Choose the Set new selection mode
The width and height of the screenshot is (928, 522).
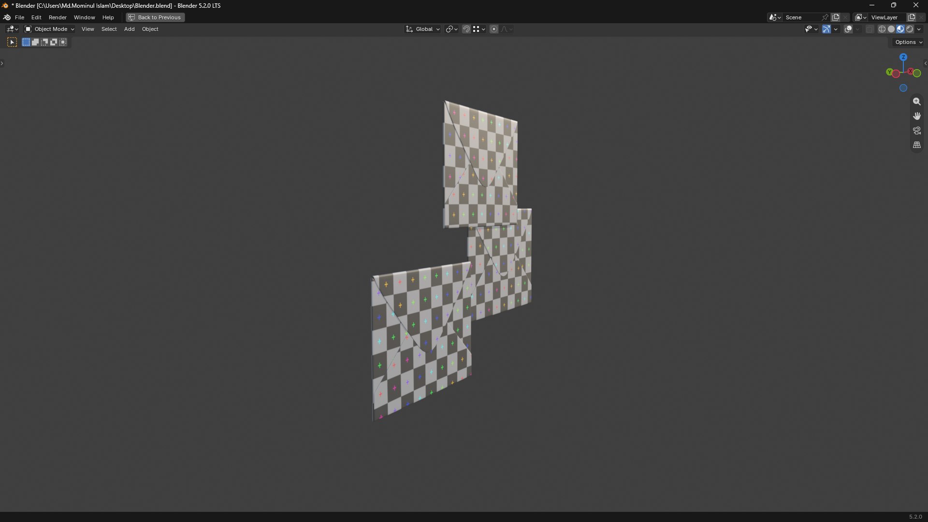[x=26, y=43]
